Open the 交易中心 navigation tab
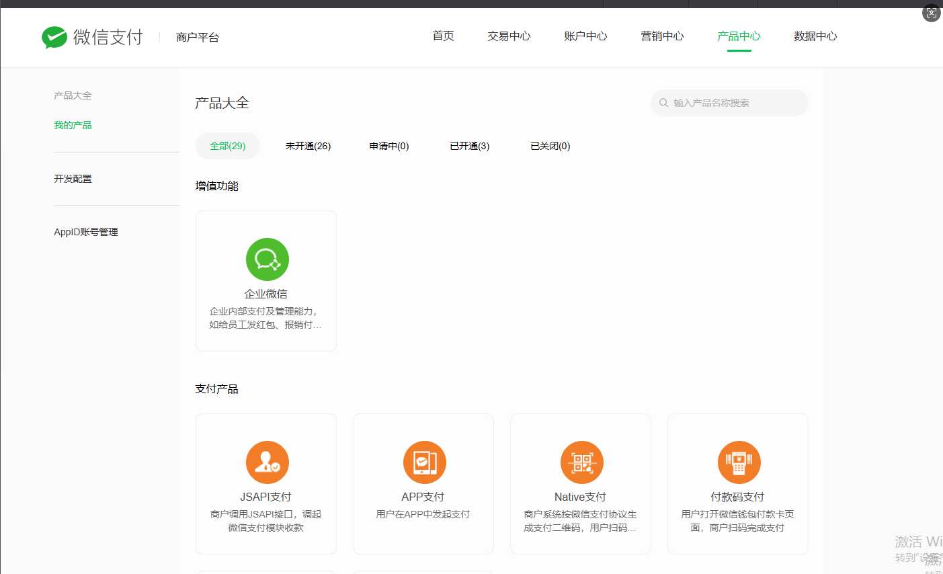Image resolution: width=943 pixels, height=574 pixels. [509, 36]
